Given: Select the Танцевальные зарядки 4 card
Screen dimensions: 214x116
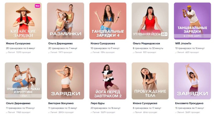Looking at the screenshot, I should click(108, 21).
